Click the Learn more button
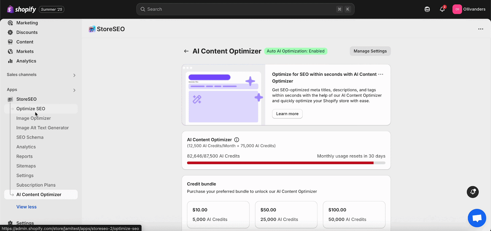The width and height of the screenshot is (491, 231). (287, 114)
